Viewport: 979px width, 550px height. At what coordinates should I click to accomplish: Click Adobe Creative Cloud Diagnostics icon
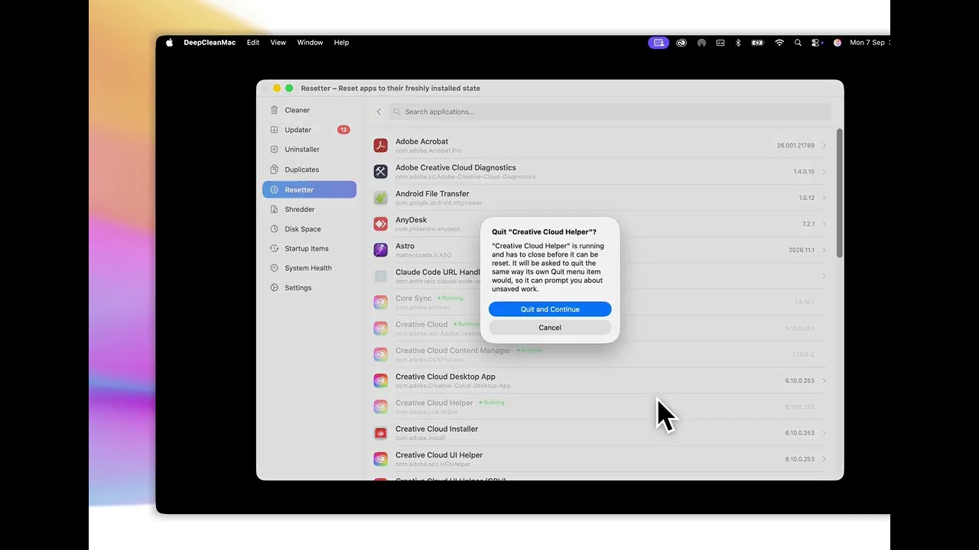pos(380,171)
